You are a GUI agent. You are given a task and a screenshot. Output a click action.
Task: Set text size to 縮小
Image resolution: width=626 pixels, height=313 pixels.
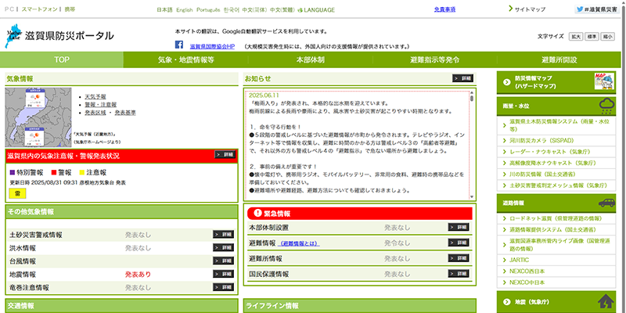click(x=608, y=36)
